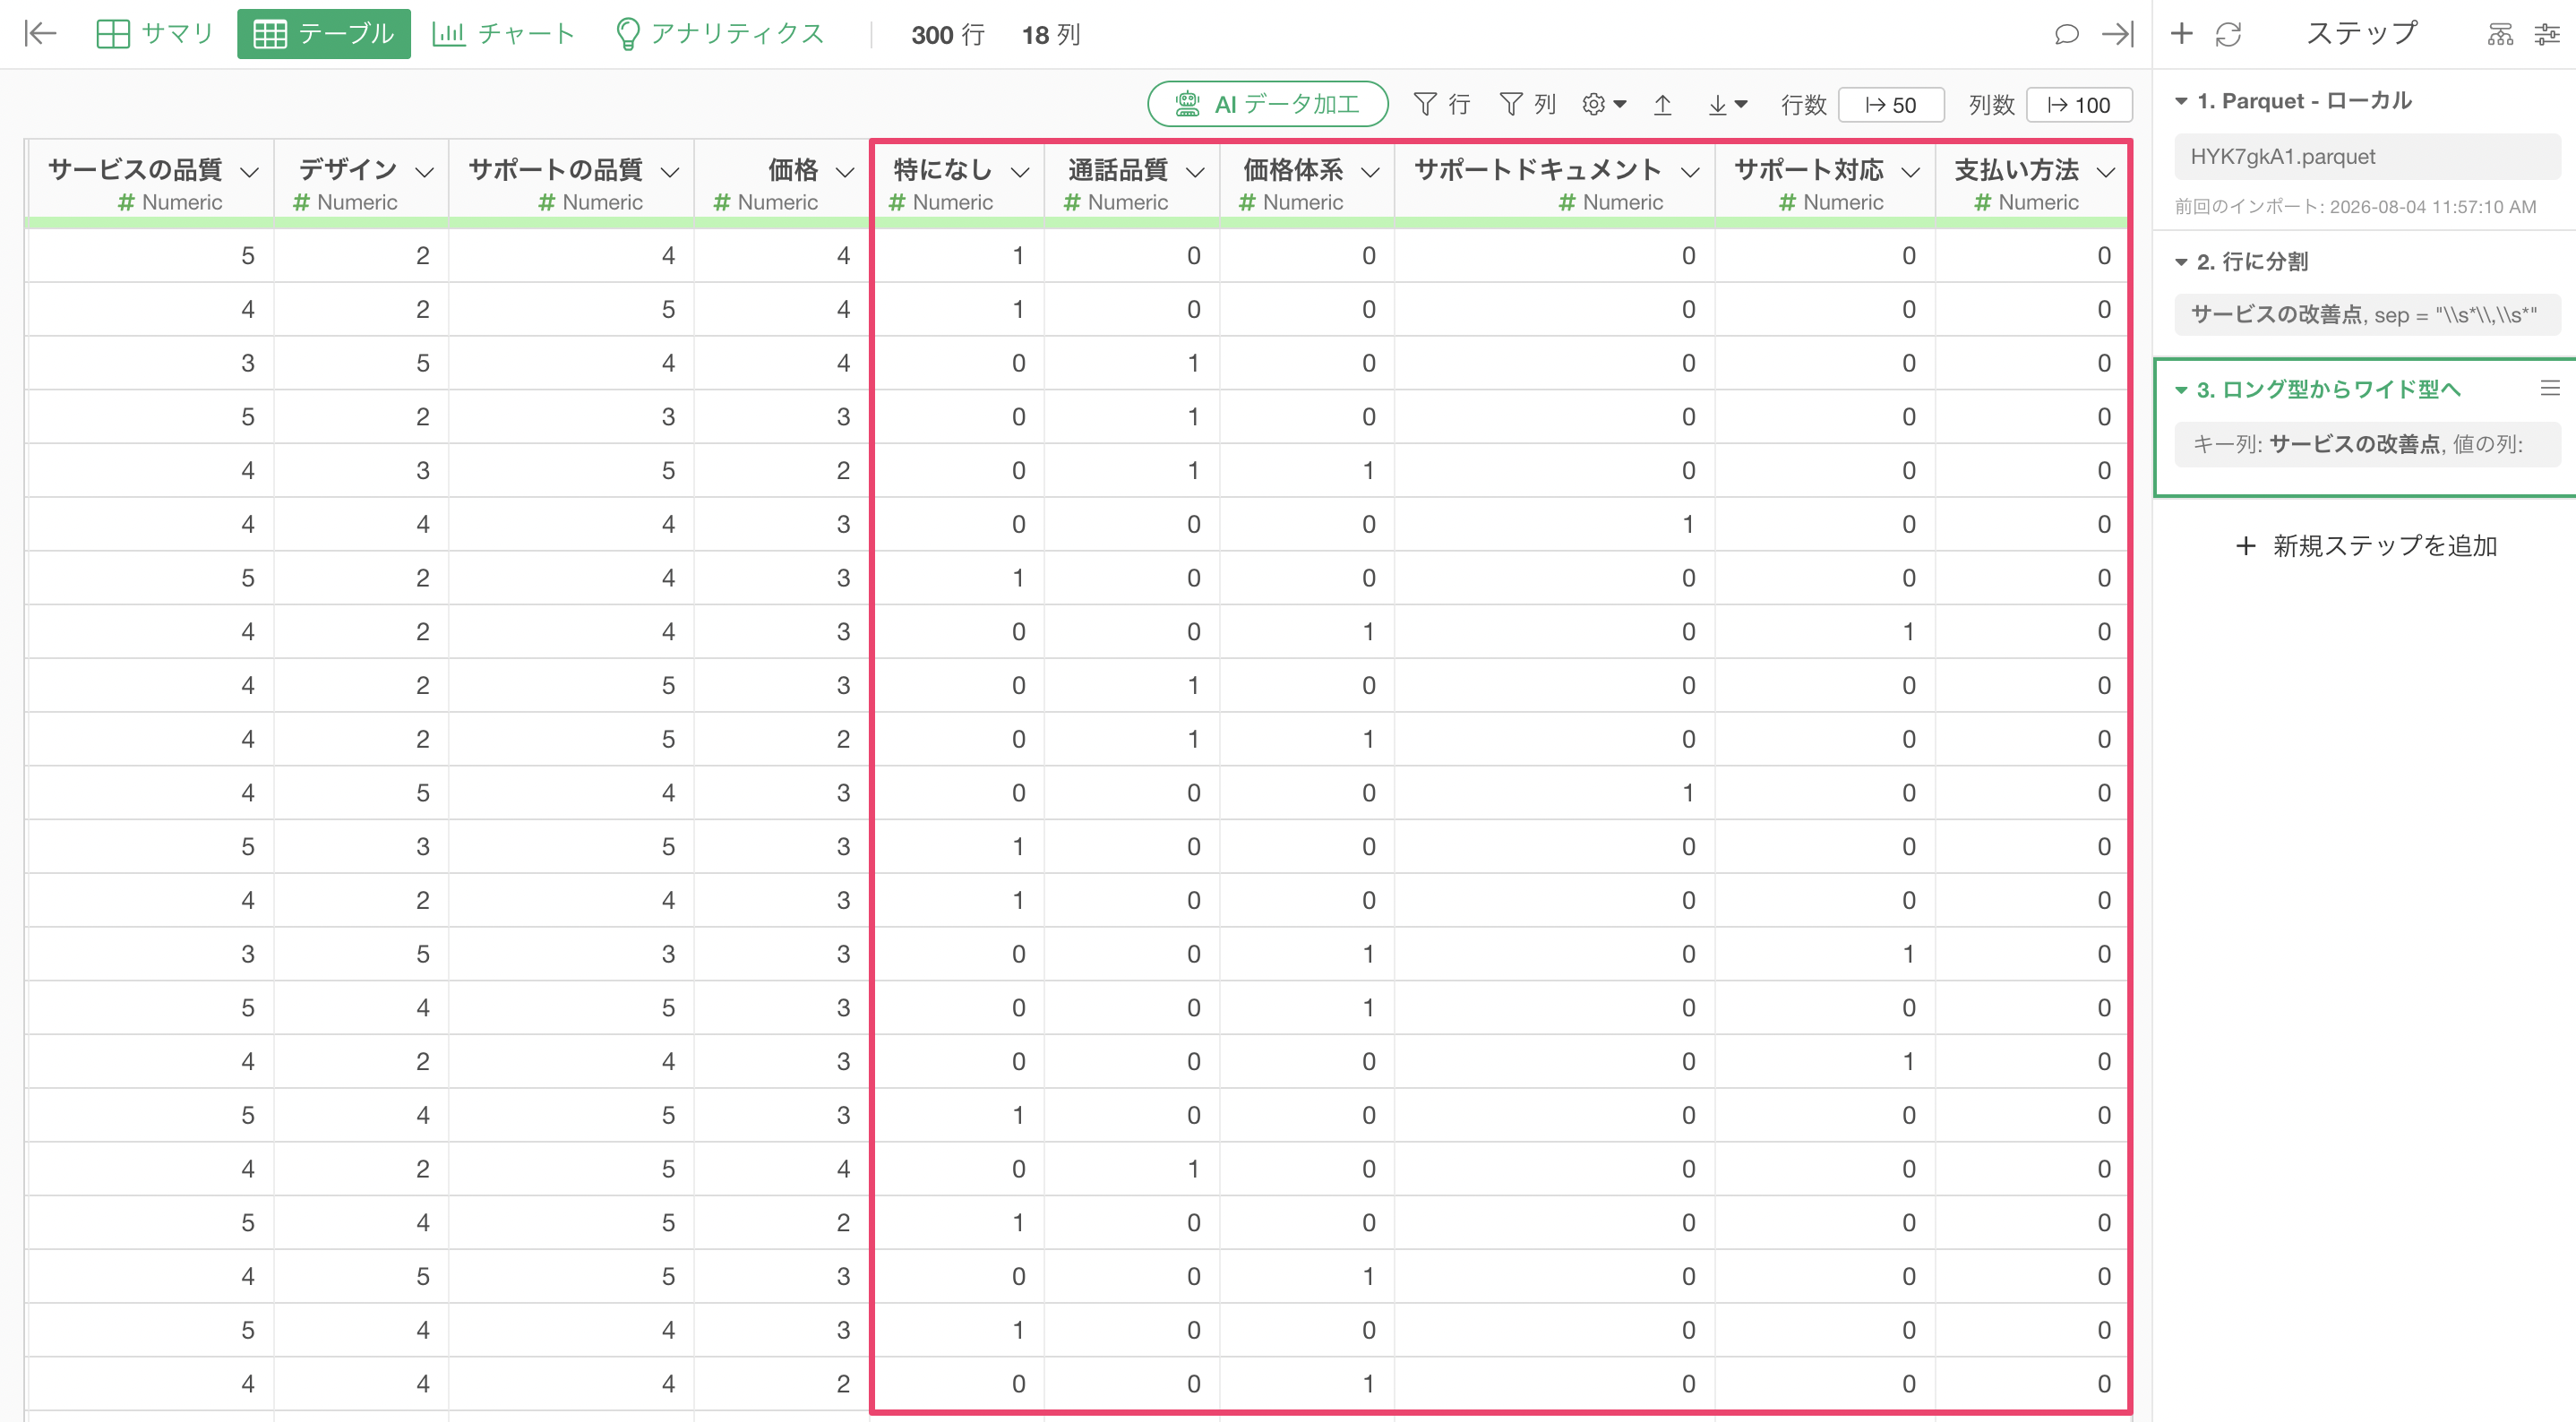
Task: Select the サービスの品質 column header
Action: coord(135,170)
